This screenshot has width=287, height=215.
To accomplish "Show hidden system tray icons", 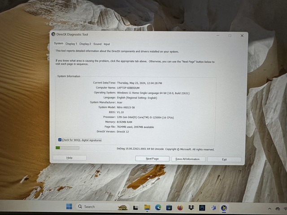I will coord(270,209).
